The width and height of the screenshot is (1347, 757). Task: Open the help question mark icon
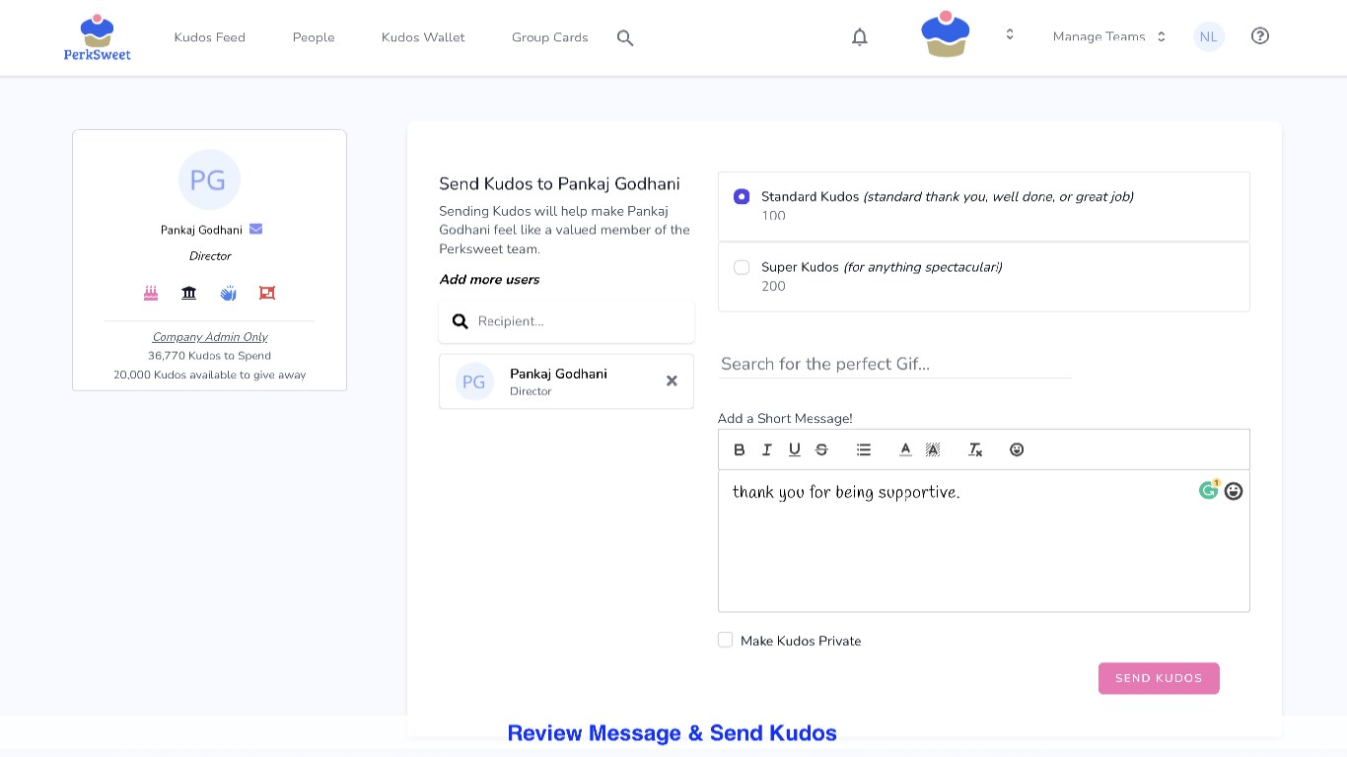click(x=1259, y=35)
